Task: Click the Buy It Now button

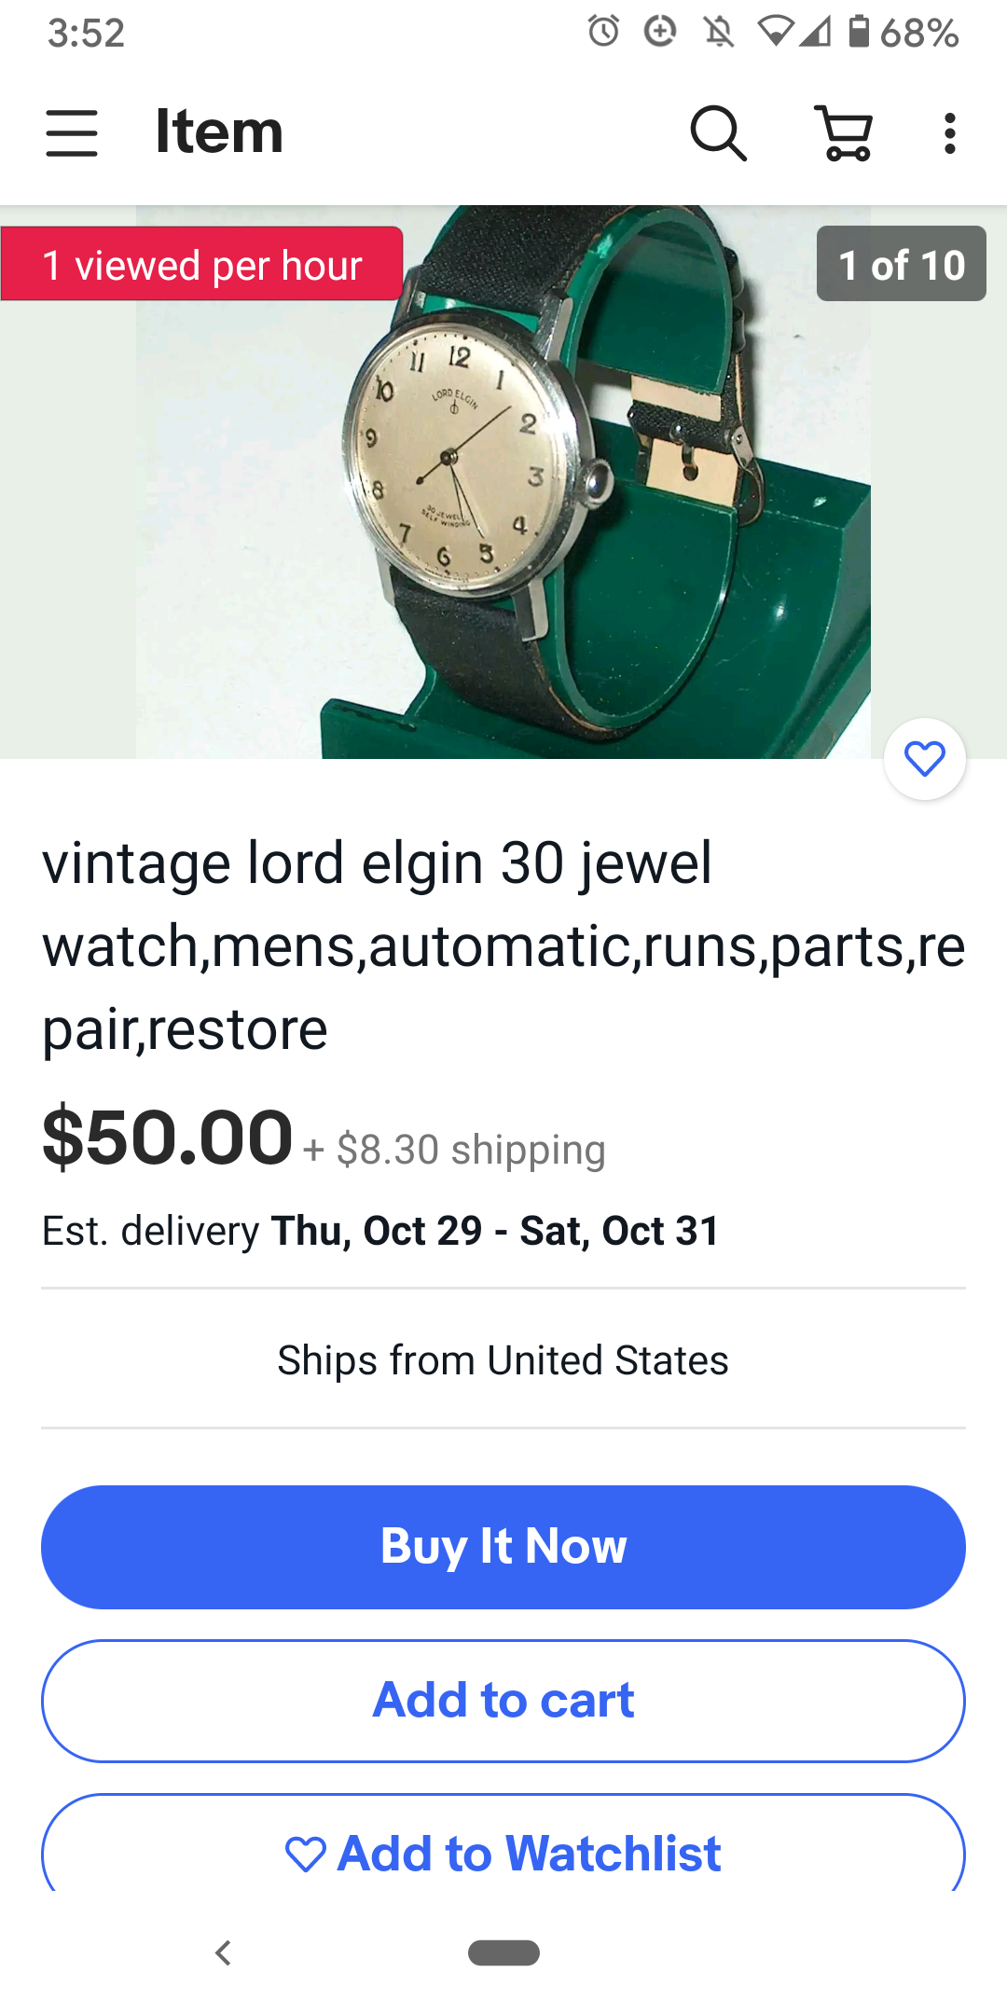Action: [504, 1547]
